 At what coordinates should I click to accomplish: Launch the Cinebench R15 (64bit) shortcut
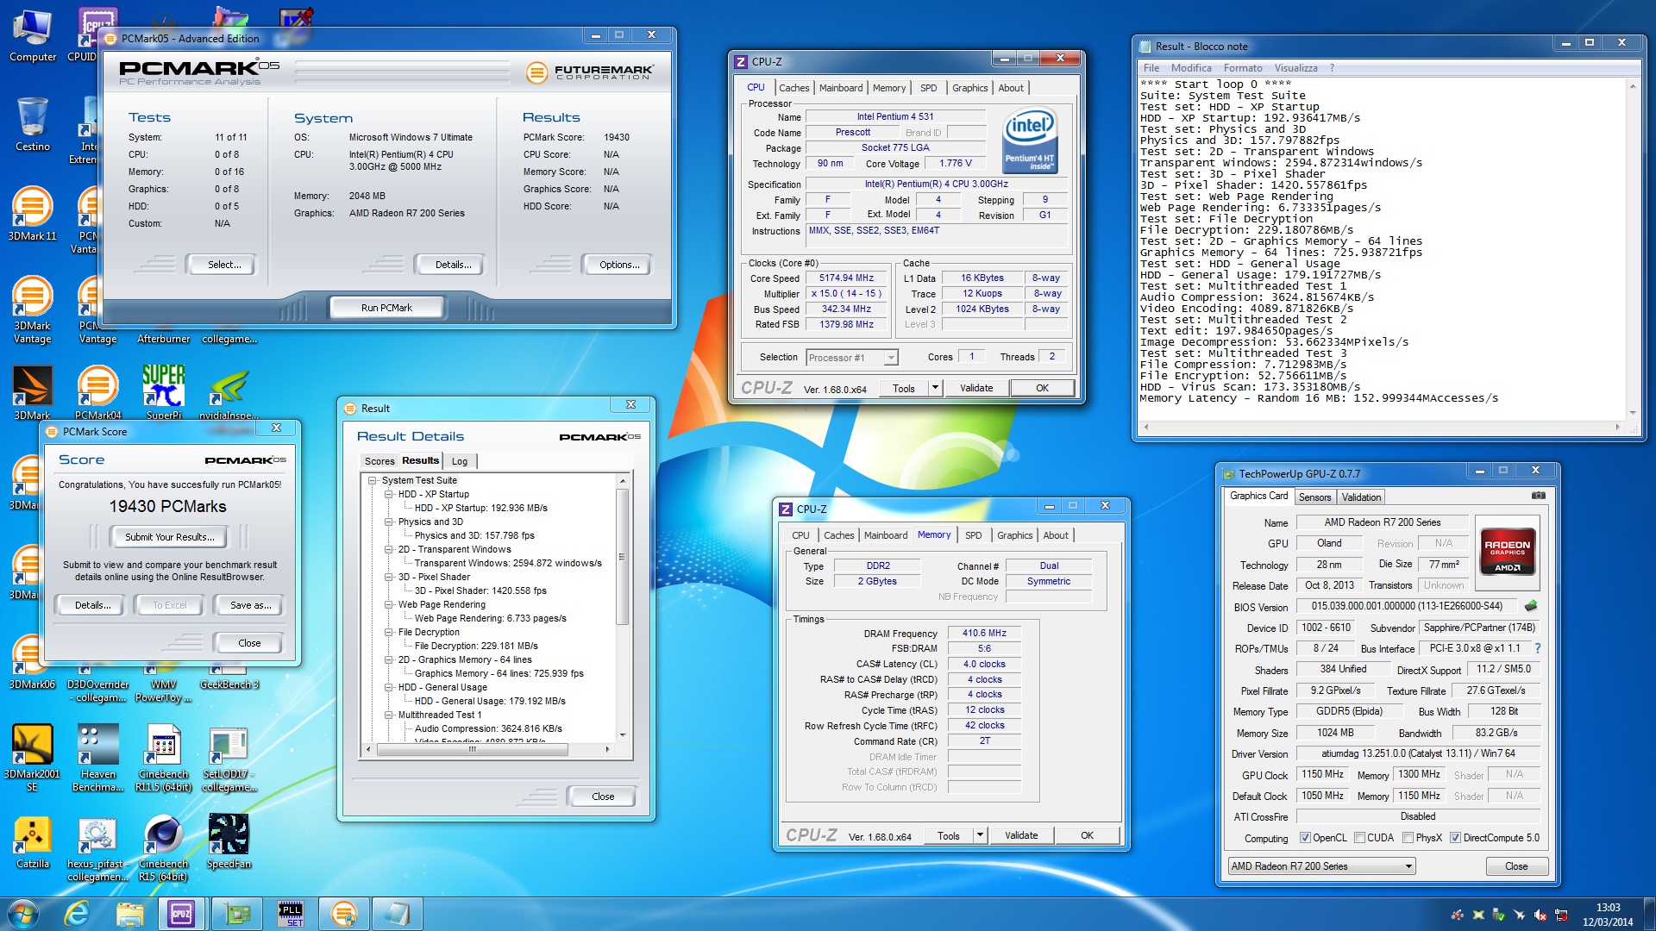pyautogui.click(x=163, y=848)
